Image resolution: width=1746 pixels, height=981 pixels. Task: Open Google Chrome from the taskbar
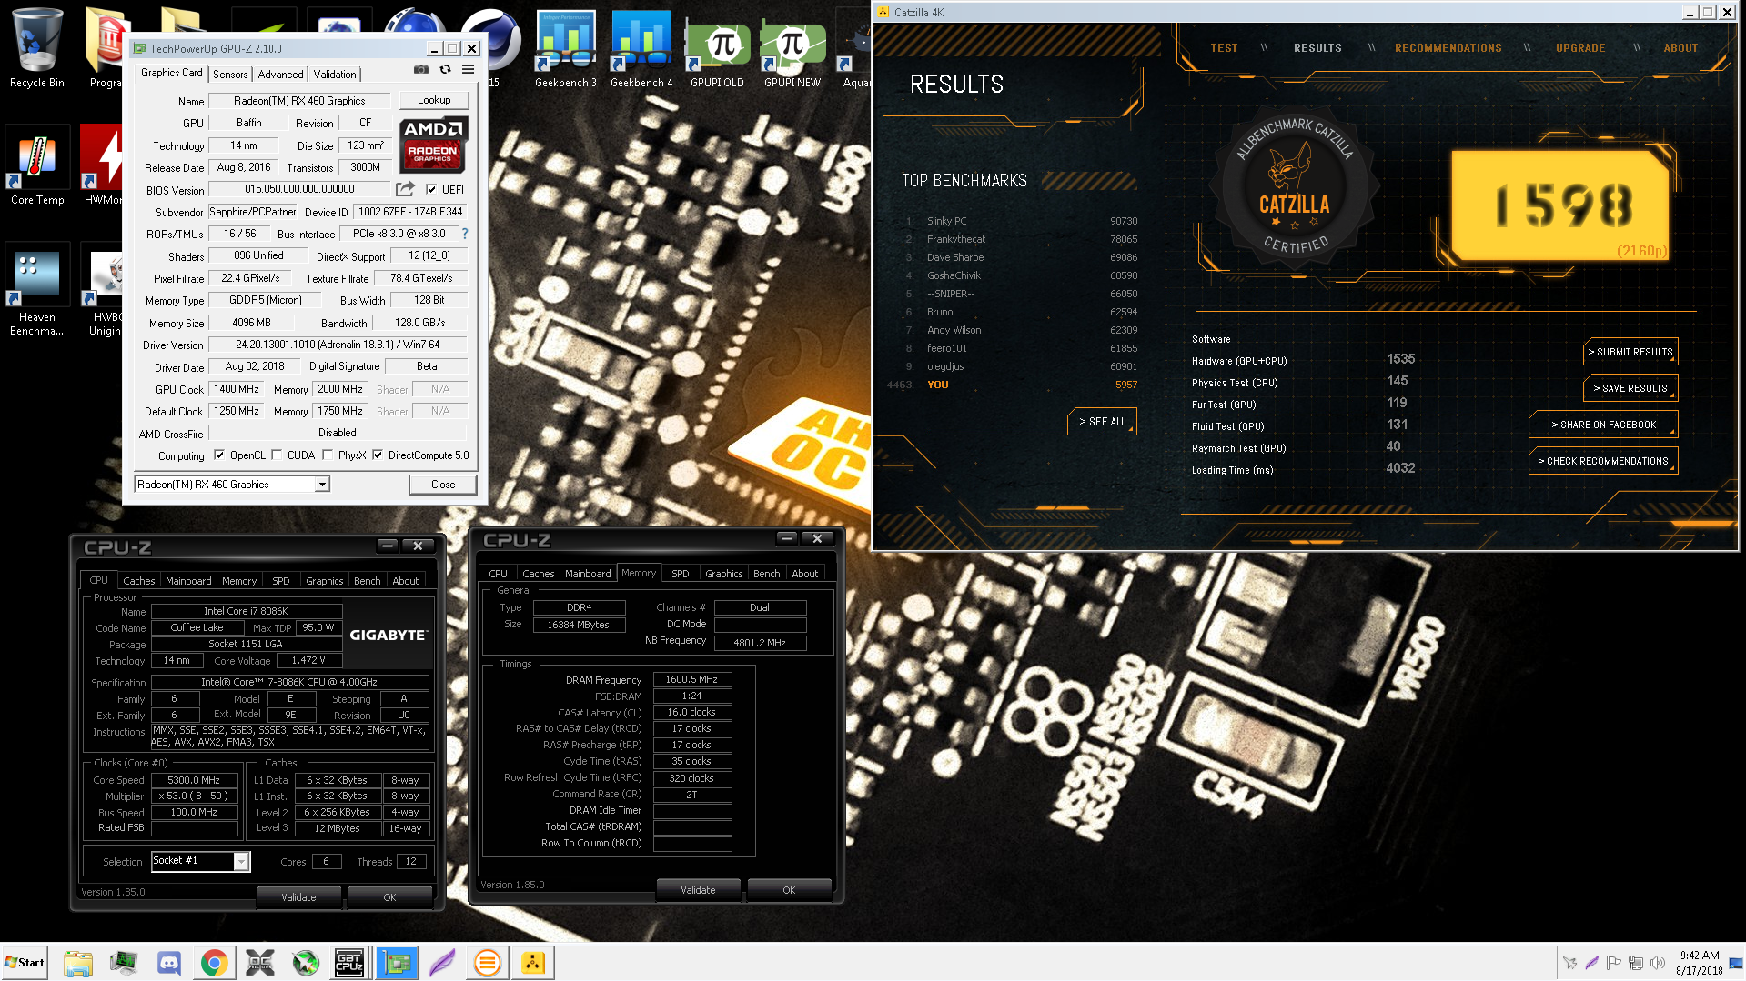click(214, 963)
